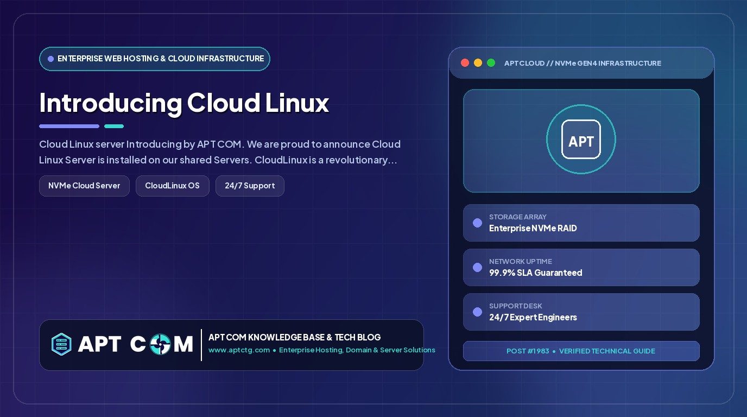Click the red window dot

pyautogui.click(x=465, y=63)
